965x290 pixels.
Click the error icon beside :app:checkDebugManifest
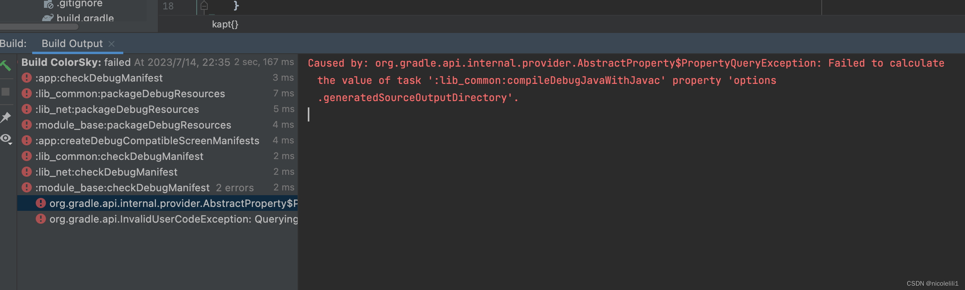click(x=27, y=78)
